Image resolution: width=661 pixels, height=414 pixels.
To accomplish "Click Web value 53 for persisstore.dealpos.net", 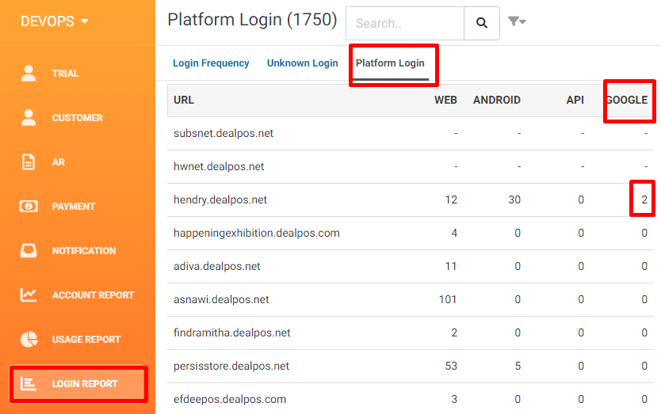I will pyautogui.click(x=451, y=366).
